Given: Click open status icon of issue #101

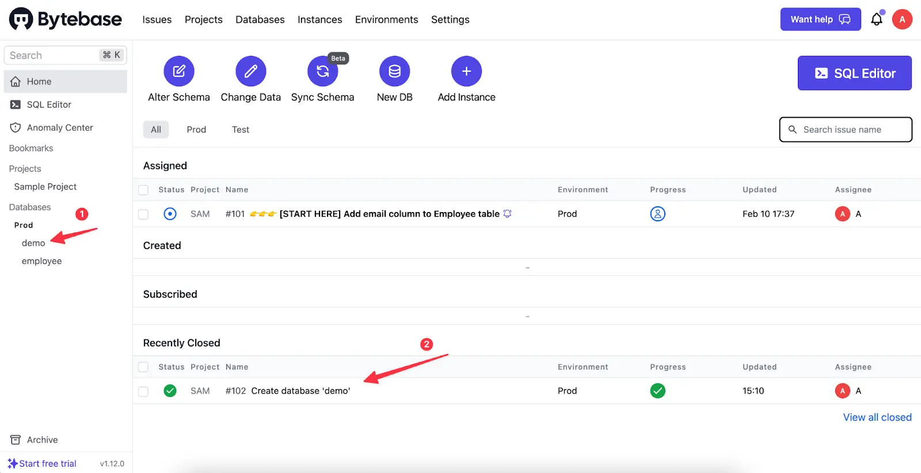Looking at the screenshot, I should pyautogui.click(x=170, y=214).
